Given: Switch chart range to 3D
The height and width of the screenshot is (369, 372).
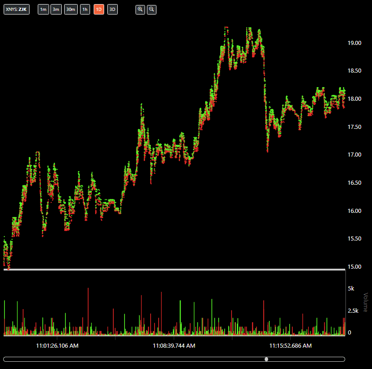Looking at the screenshot, I should [112, 10].
